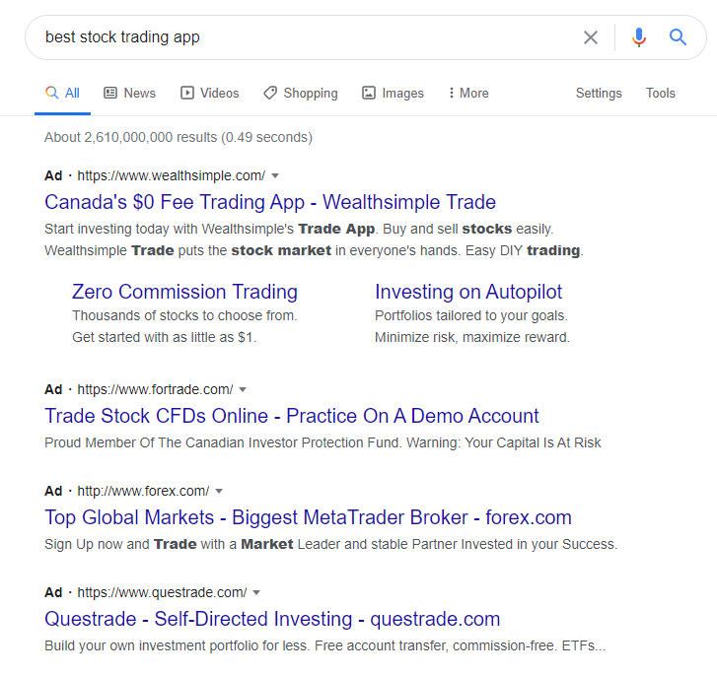Visit the Zero Commission Trading sitelink

click(184, 292)
